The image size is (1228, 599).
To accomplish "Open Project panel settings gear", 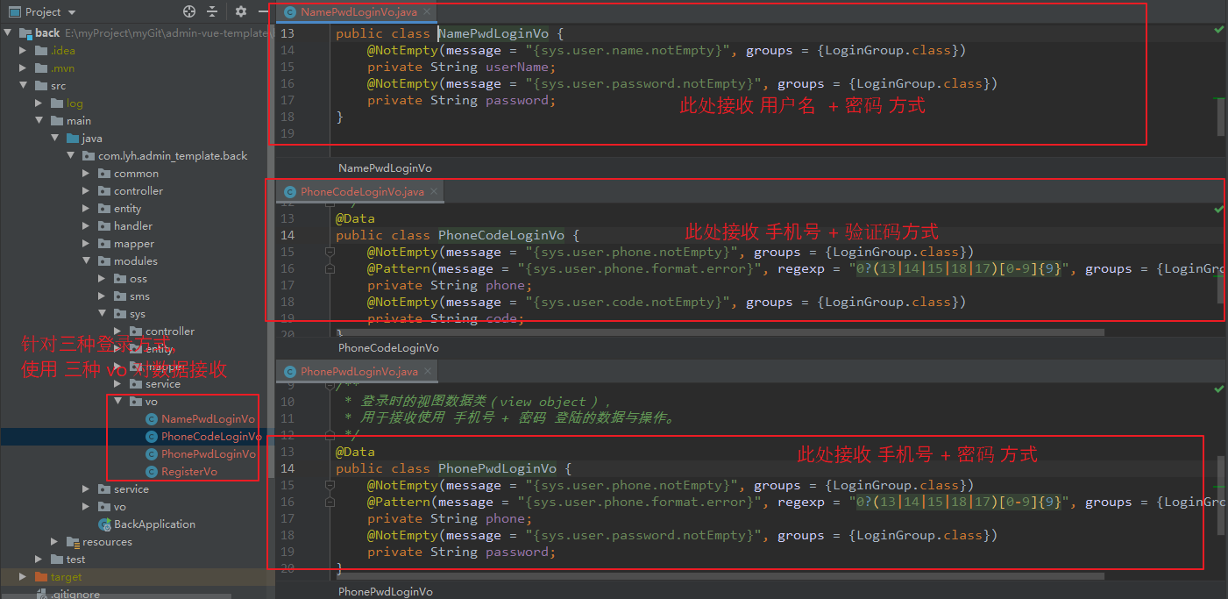I will click(x=241, y=11).
